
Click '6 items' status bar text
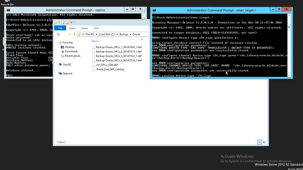tap(61, 142)
